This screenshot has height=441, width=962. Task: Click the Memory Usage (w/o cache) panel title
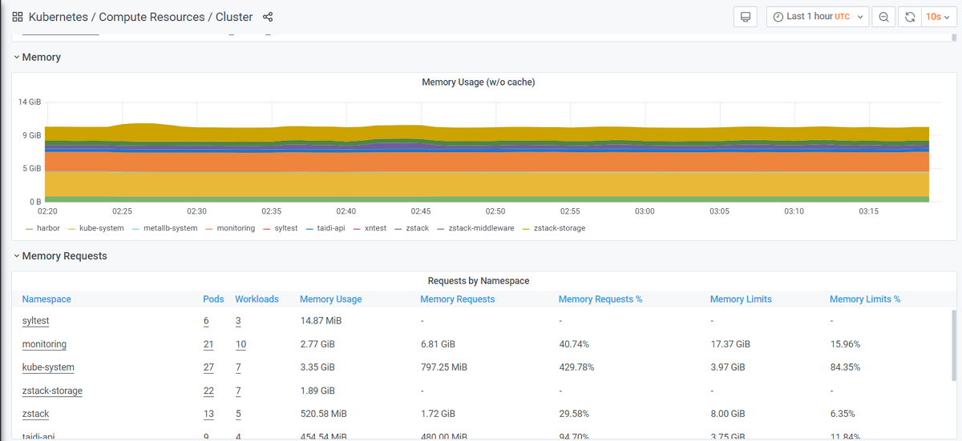[x=478, y=82]
